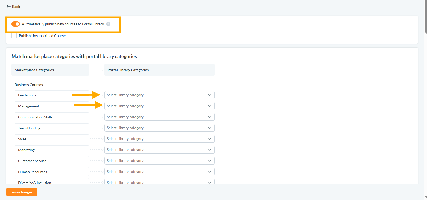Viewport: 427px width, 200px height.
Task: Check Publish Unsubscribed Courses box
Action: pos(14,36)
